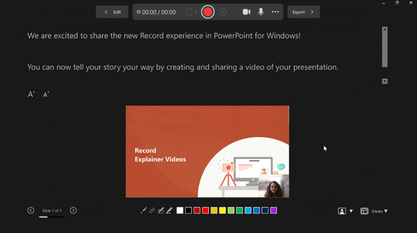
Task: Open the More options ellipsis menu
Action: (x=275, y=12)
